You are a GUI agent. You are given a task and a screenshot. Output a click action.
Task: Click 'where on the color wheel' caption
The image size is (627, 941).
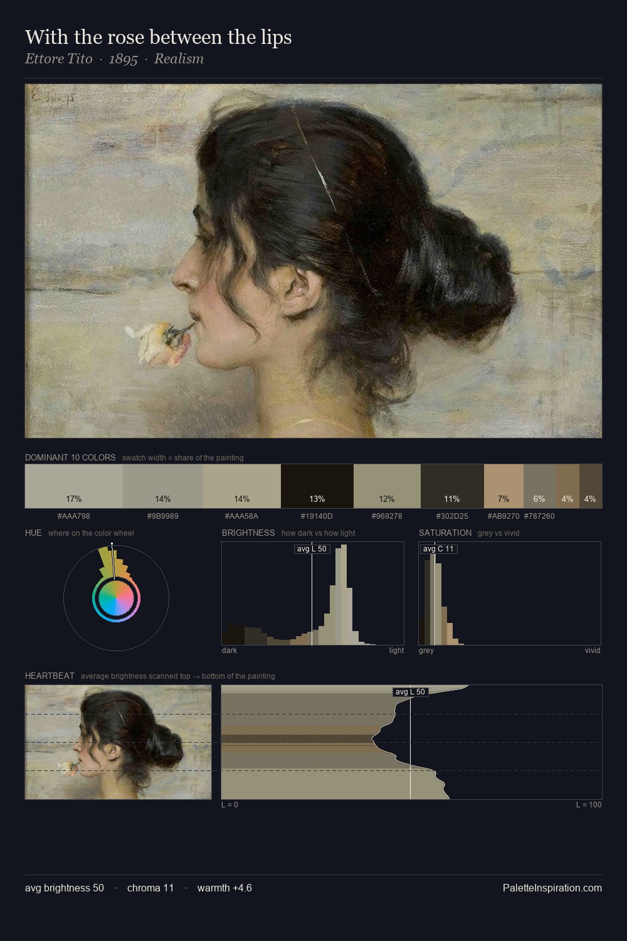(x=91, y=533)
